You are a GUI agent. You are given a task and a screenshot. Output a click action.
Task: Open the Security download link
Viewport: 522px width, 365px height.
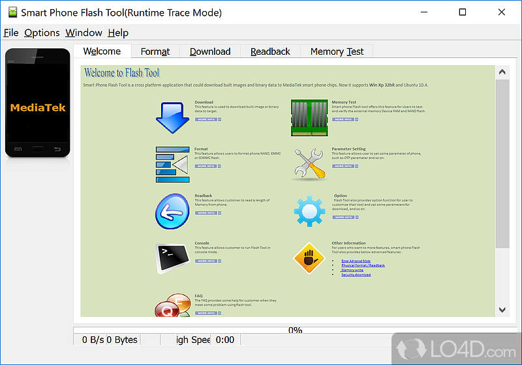coord(356,275)
